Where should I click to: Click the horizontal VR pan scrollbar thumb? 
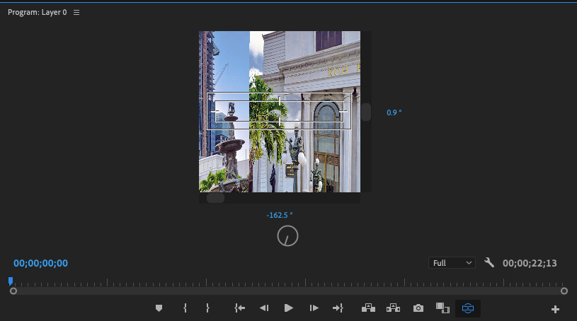pos(216,198)
